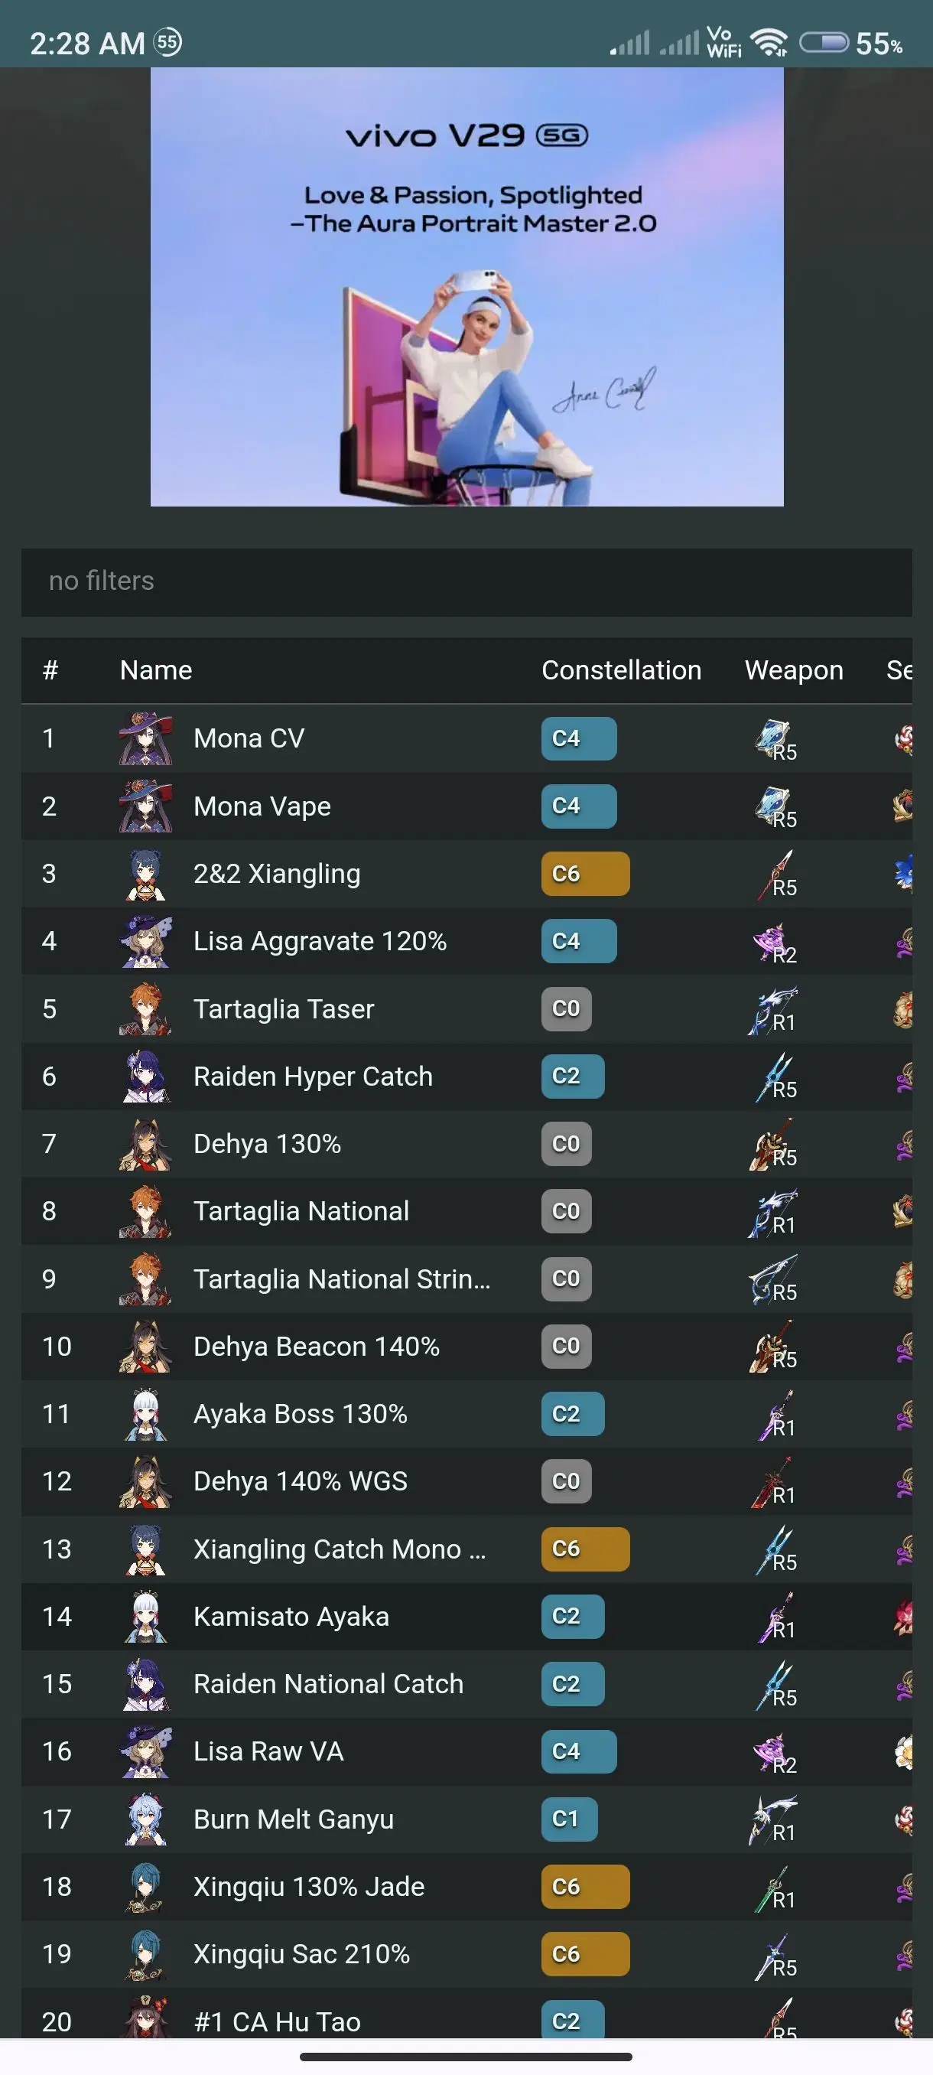Image resolution: width=933 pixels, height=2075 pixels.
Task: Click the C6 badge for Xingqiu 130% Jade
Action: point(584,1887)
